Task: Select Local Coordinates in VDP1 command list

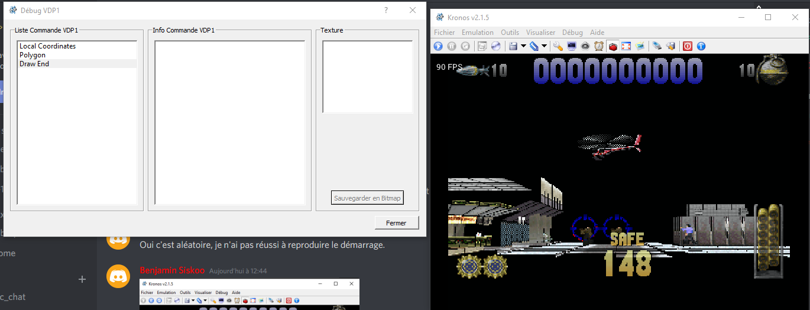Action: click(x=77, y=46)
